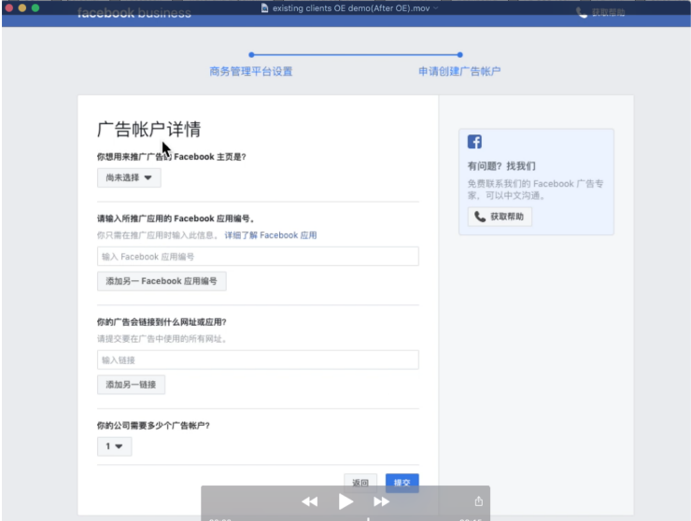Click the 广告帐户详情 heading text

pos(149,130)
